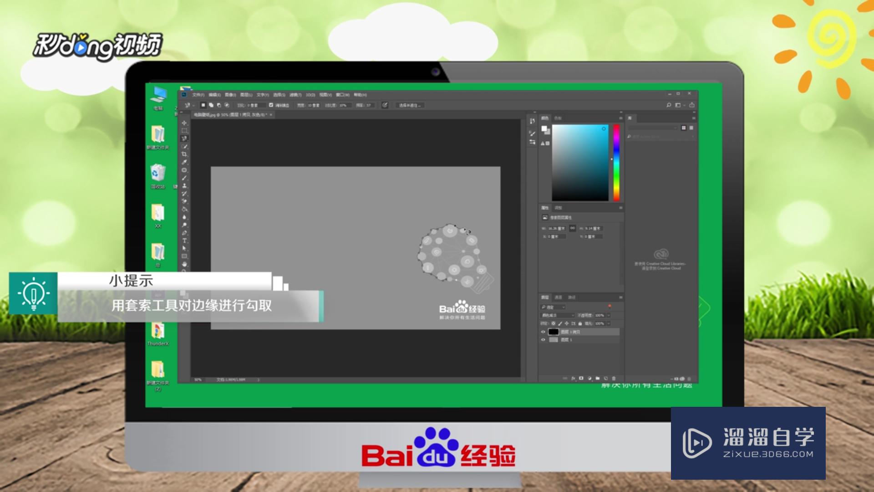Click the Search icon in options bar

click(669, 105)
